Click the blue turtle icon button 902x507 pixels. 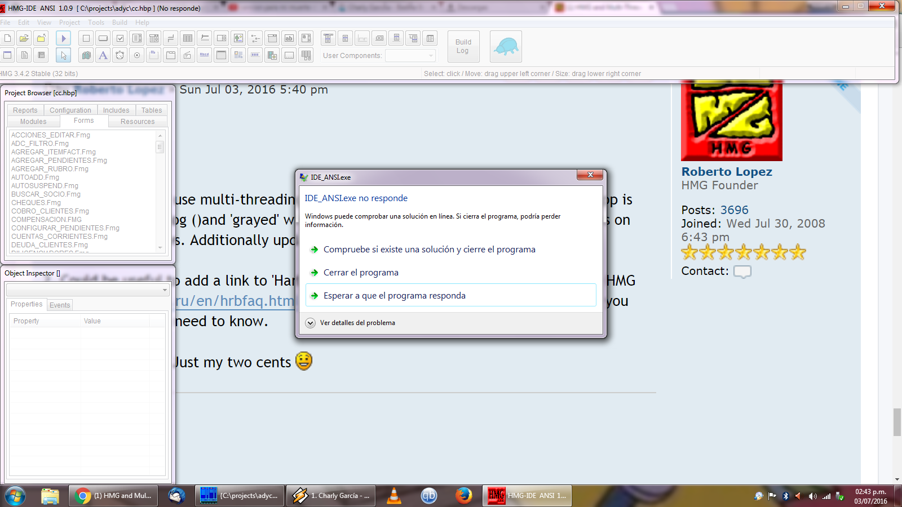pos(506,46)
